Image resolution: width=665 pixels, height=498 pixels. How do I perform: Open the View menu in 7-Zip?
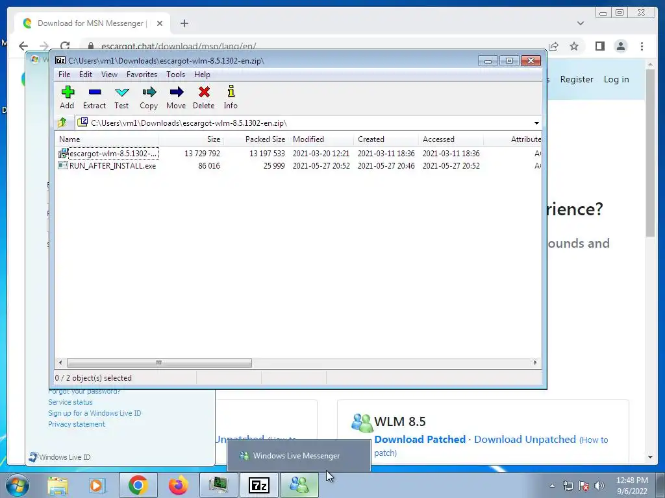[x=109, y=75]
